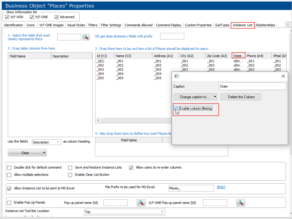Click the magnifier icon beside table selection field
The image size is (292, 219).
click(86, 37)
